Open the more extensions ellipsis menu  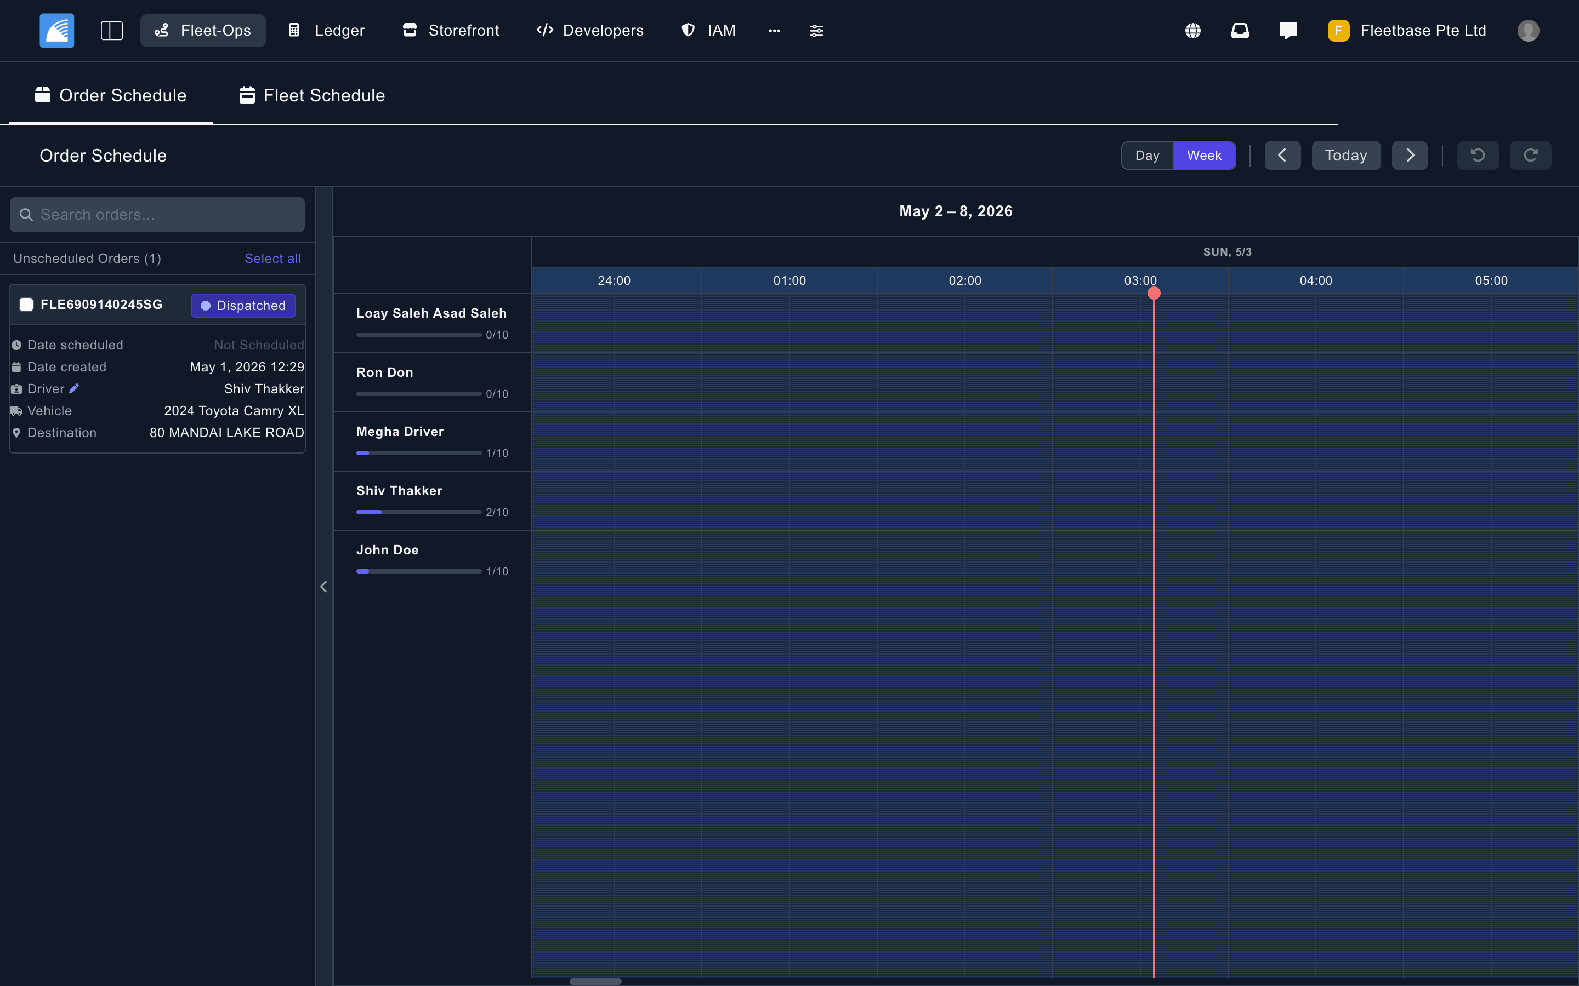775,31
